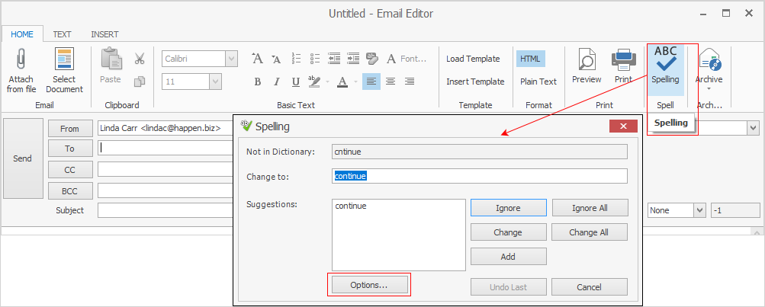Click the BCC button
Screen dimensions: 765x307
(x=69, y=191)
